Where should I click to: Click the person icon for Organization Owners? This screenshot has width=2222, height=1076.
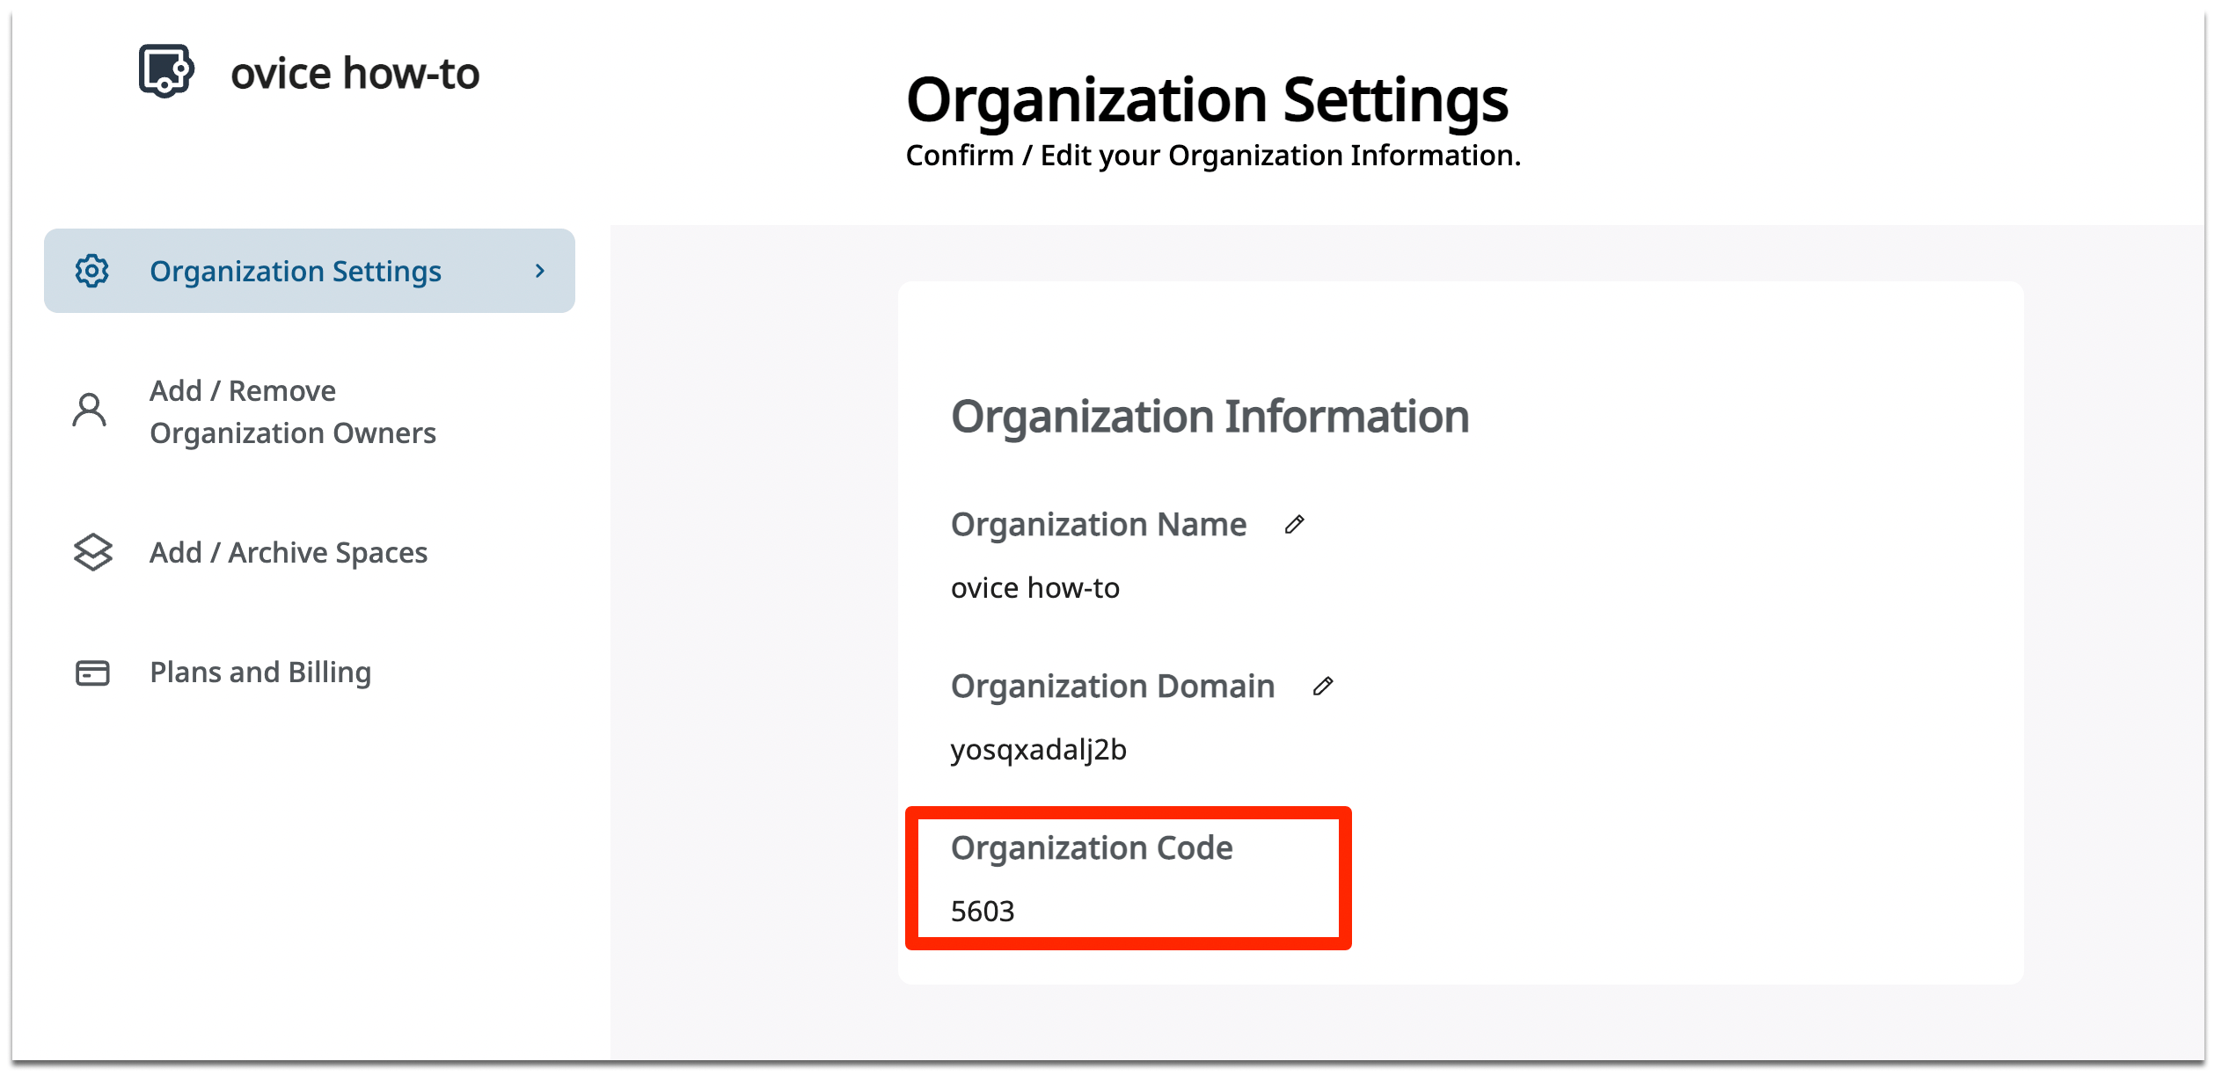coord(90,411)
